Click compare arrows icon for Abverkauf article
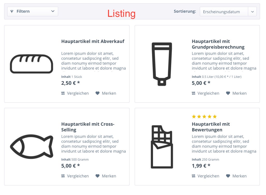Screen dimensions: 266x195 [63, 93]
